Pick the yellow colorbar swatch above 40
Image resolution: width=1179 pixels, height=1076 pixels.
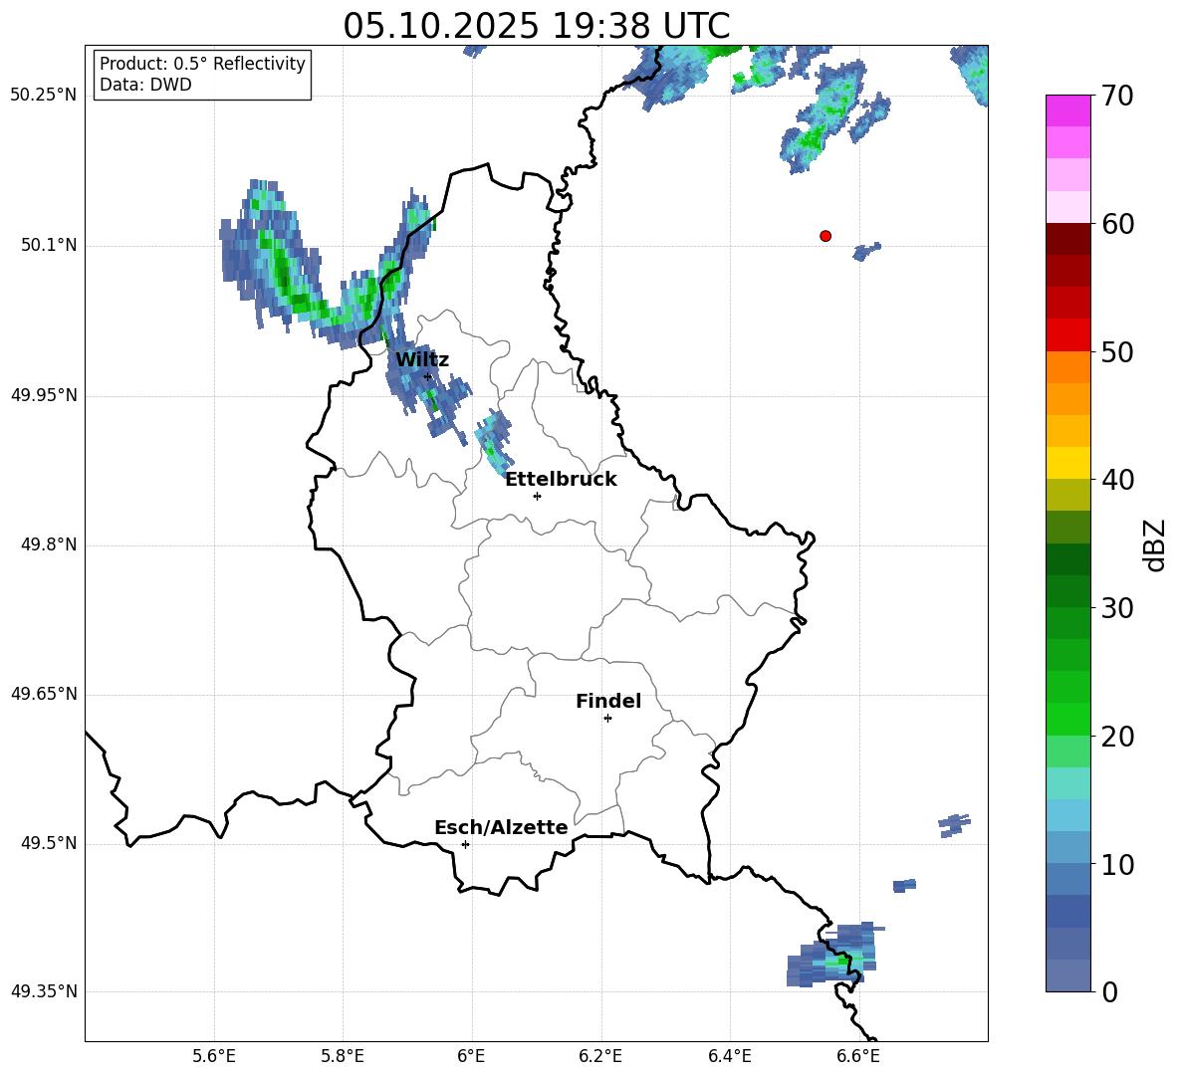coord(1068,463)
